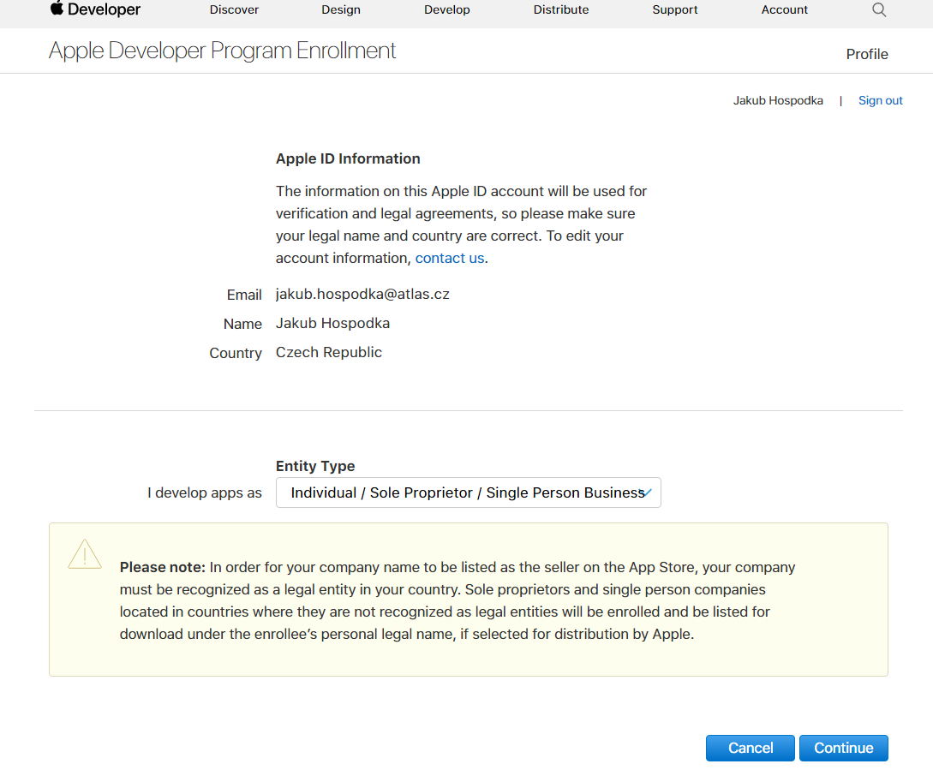Image resolution: width=933 pixels, height=770 pixels.
Task: Open the Support page
Action: tap(675, 10)
